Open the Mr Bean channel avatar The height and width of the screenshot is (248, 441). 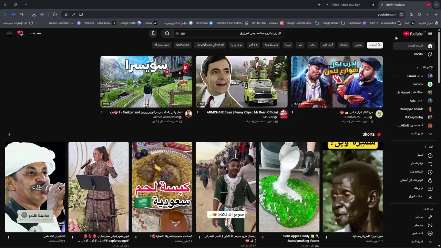tap(284, 114)
